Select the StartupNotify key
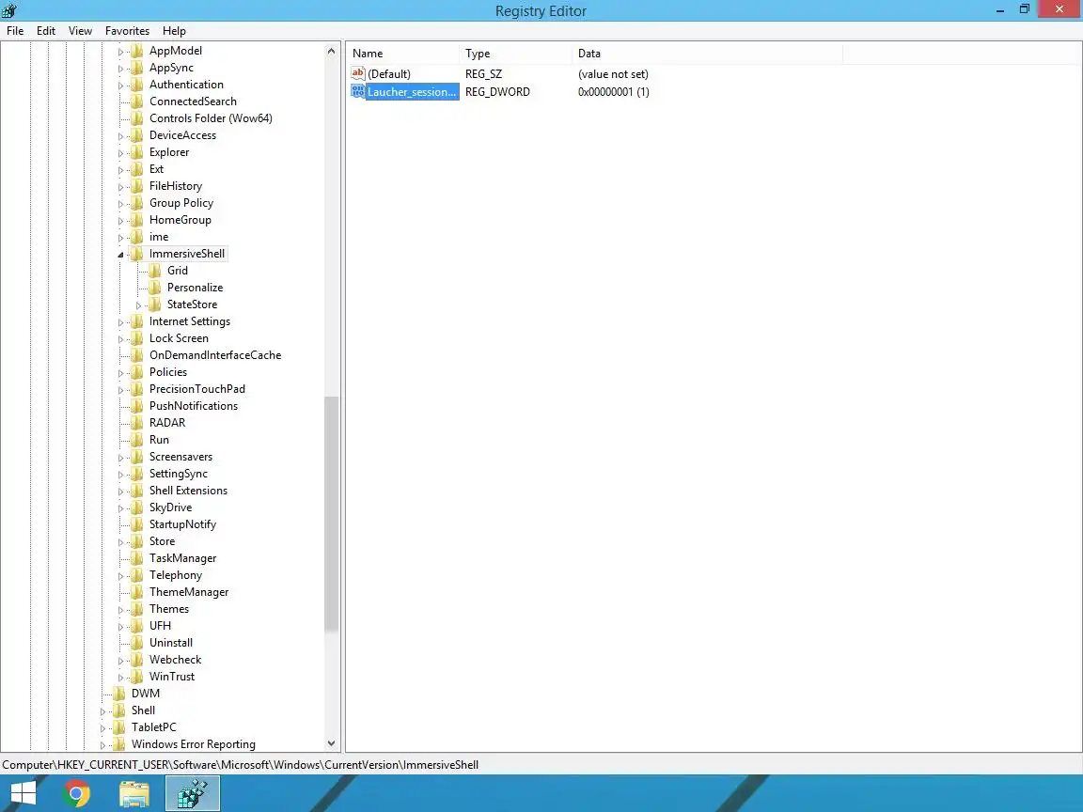 (x=183, y=524)
